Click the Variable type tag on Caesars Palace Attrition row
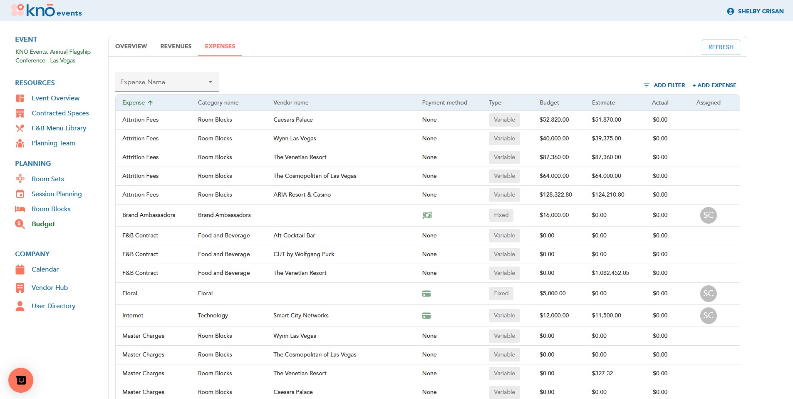This screenshot has width=793, height=399. (x=504, y=120)
